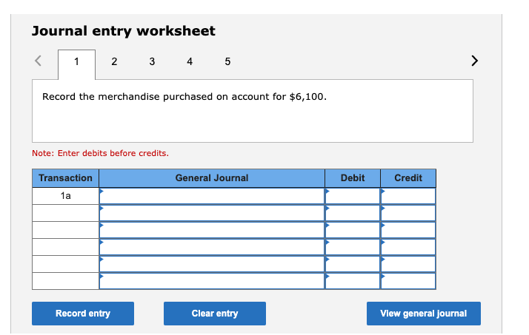Select Credit field in second row
Image resolution: width=529 pixels, height=335 pixels.
click(408, 213)
